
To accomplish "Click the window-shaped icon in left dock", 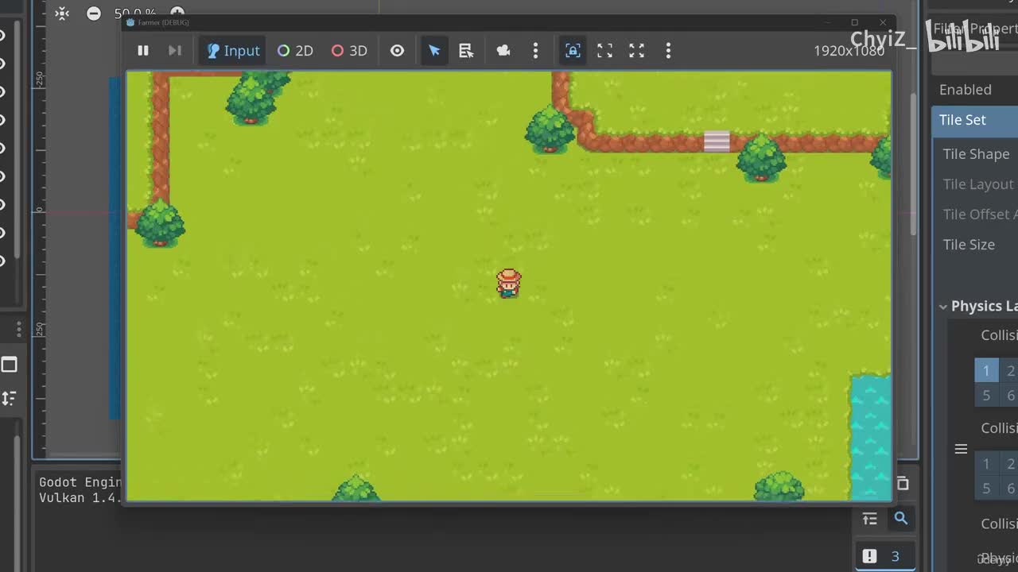I will [9, 365].
